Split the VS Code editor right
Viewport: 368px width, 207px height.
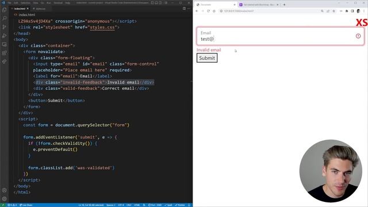coord(184,9)
